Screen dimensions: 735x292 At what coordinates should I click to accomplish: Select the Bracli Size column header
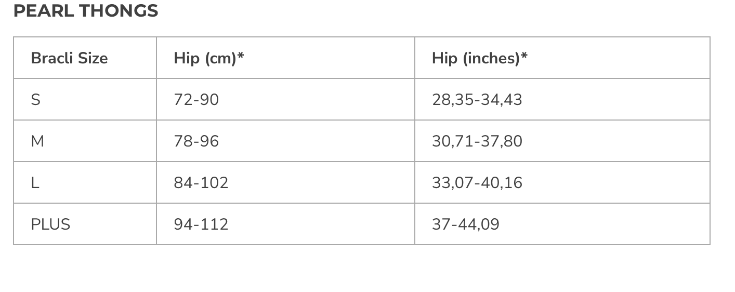69,58
